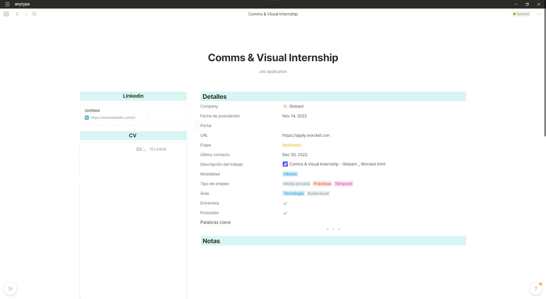Go forward with the right arrow

[x=26, y=14]
